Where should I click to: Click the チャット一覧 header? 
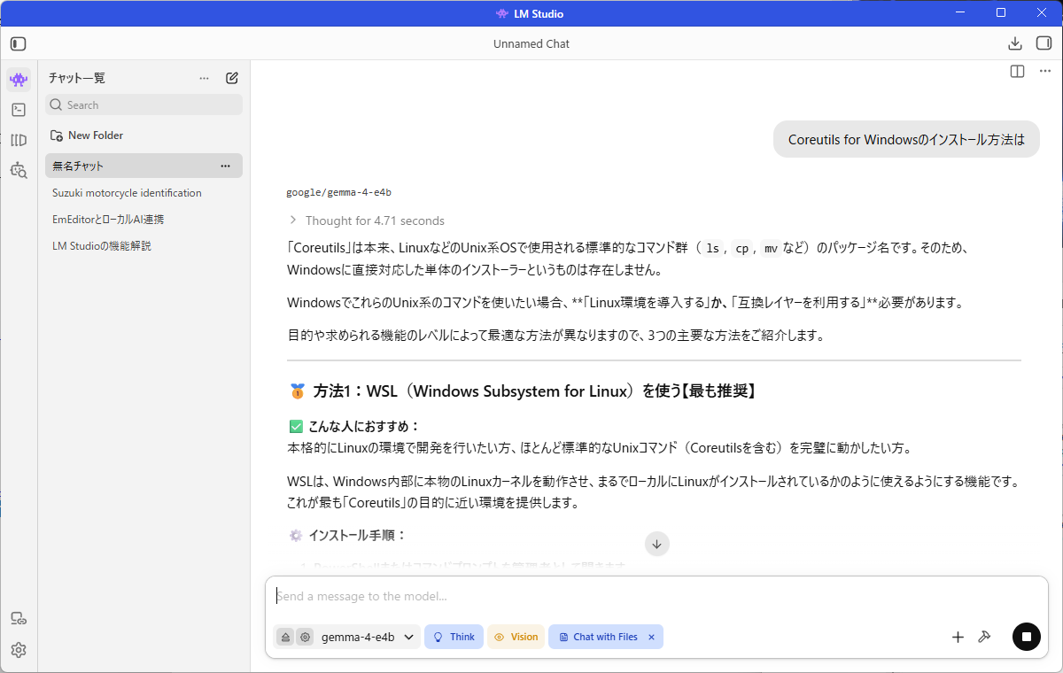77,78
